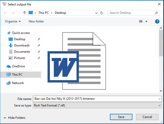Select This PC in the address path
Viewport: 164px width, 124px height.
click(44, 13)
